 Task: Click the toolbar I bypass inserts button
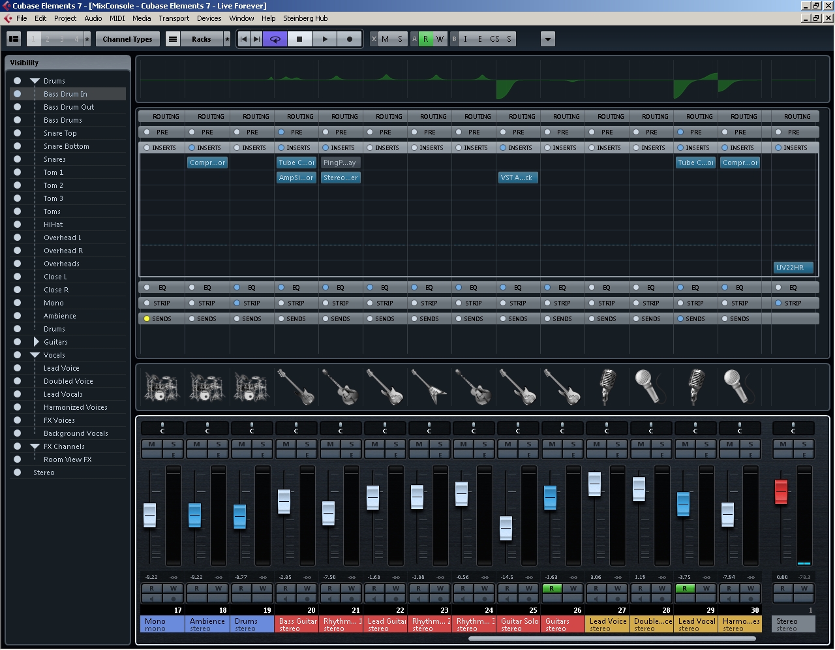point(465,39)
